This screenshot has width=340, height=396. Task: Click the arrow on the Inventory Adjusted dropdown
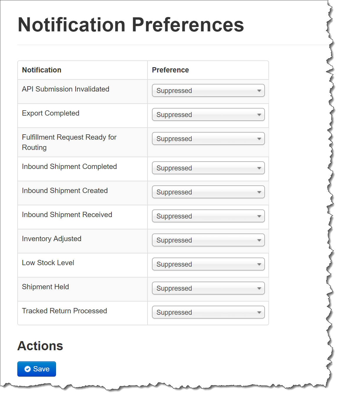[x=259, y=240]
